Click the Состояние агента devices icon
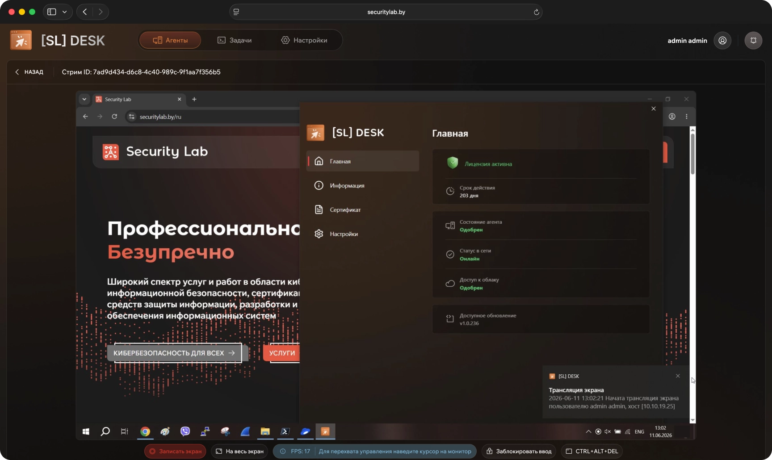 tap(450, 226)
